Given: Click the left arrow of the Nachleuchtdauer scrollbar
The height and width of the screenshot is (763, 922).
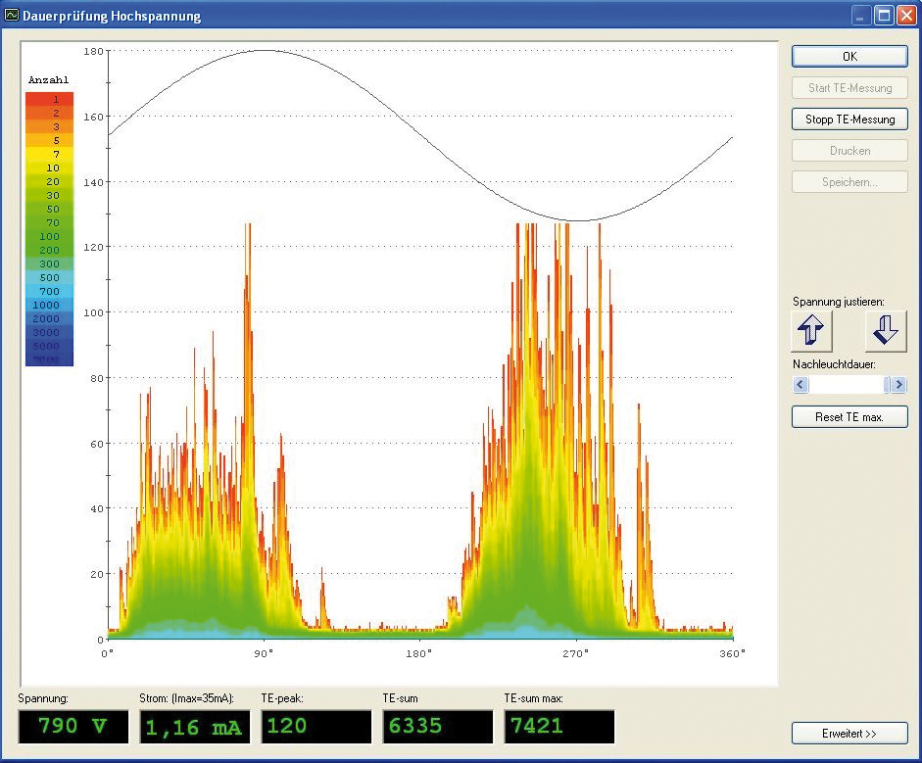Looking at the screenshot, I should pyautogui.click(x=799, y=385).
